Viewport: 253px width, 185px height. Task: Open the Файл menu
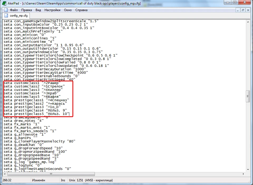(x=14, y=10)
